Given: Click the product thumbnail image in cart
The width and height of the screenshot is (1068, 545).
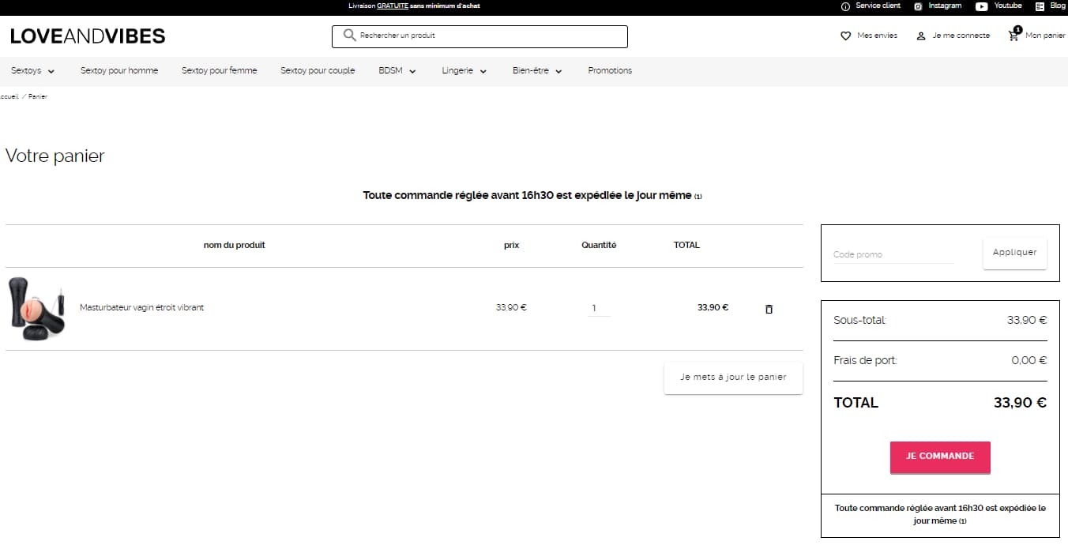Looking at the screenshot, I should pos(36,308).
